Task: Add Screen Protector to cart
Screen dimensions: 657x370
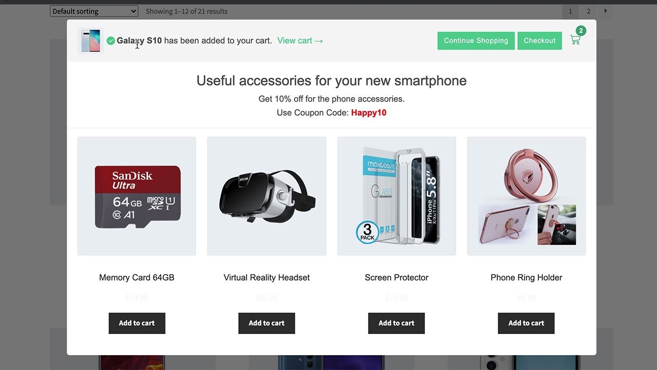Action: (396, 323)
